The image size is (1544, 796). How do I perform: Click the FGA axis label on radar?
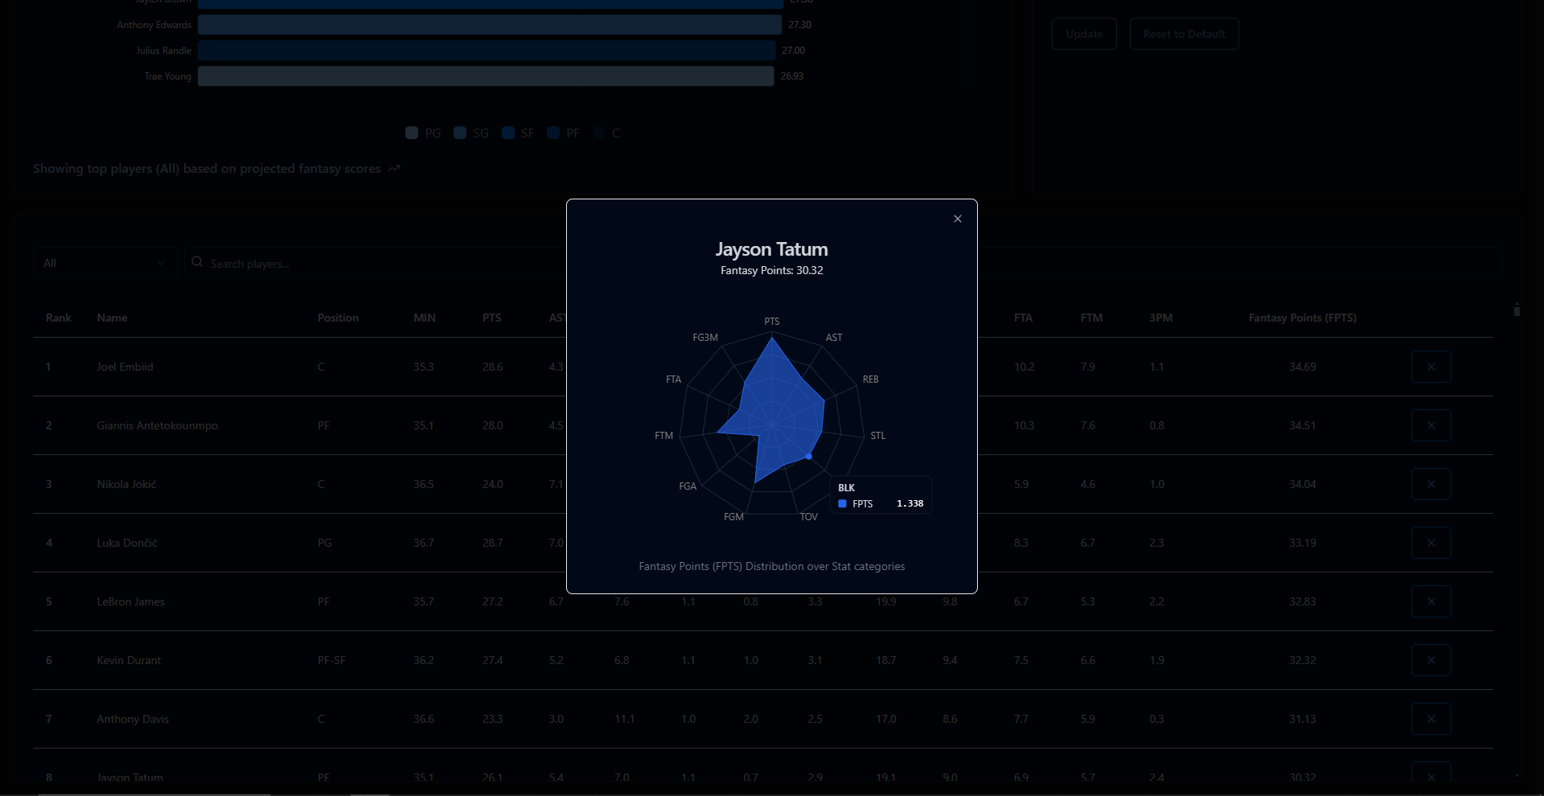pos(688,486)
